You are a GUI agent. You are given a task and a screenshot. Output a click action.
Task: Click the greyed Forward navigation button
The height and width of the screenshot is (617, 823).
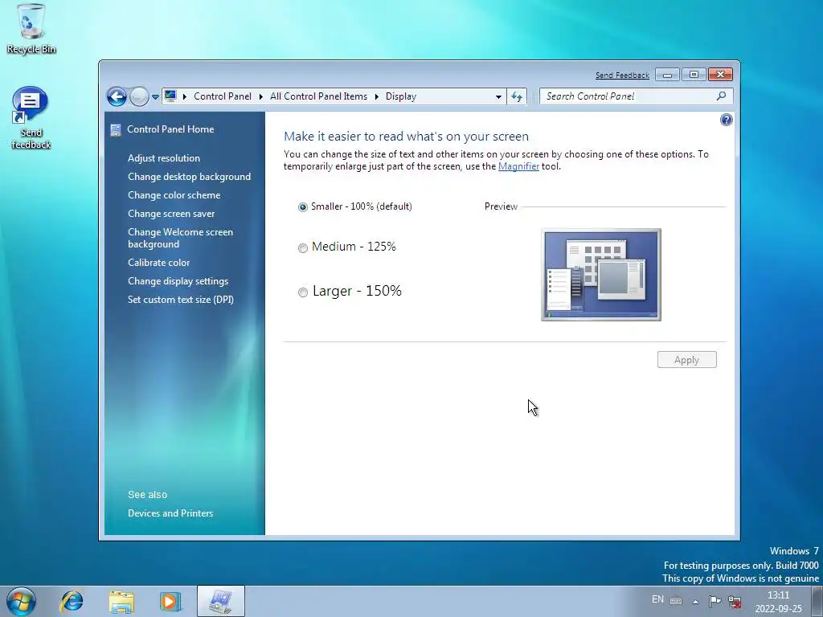(x=139, y=96)
